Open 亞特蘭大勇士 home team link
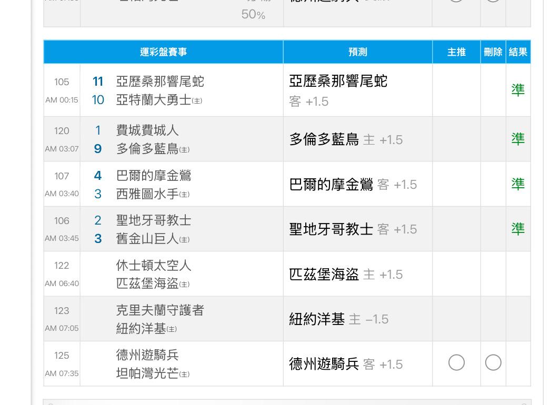Screen dimensions: 550x405 [154, 100]
